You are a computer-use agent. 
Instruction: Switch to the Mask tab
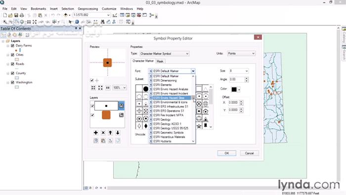(x=160, y=61)
